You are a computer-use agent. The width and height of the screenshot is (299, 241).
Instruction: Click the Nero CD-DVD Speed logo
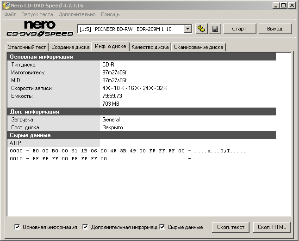40,29
